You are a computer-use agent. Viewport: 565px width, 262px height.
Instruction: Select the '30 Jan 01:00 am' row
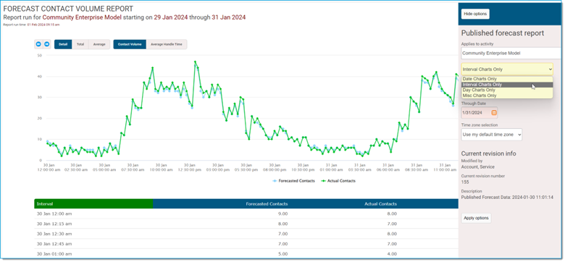246,253
